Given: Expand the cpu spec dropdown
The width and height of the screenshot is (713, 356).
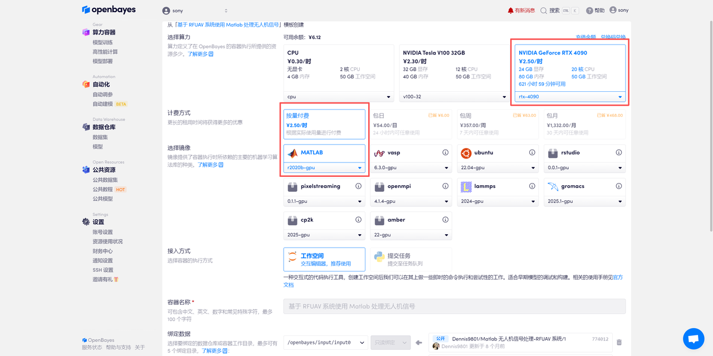Looking at the screenshot, I should point(338,96).
